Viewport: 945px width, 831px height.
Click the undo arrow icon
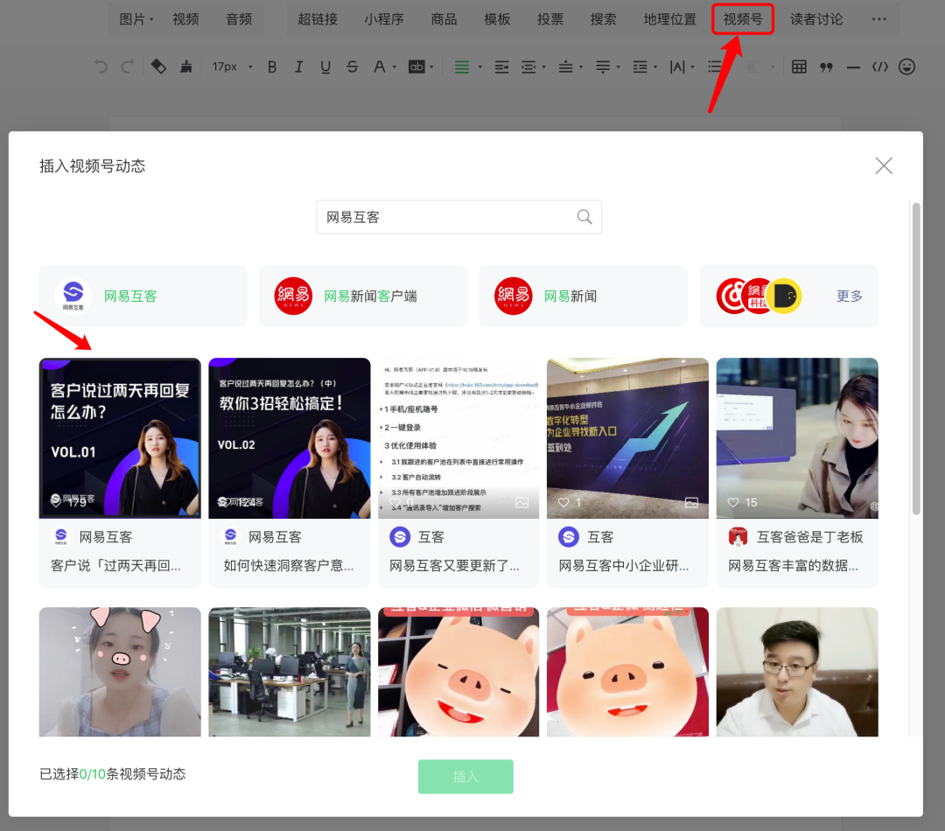[x=101, y=66]
